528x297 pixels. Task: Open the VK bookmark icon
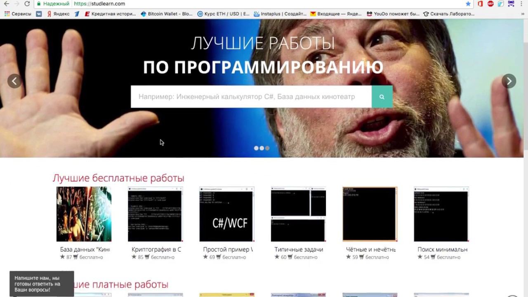(x=39, y=14)
